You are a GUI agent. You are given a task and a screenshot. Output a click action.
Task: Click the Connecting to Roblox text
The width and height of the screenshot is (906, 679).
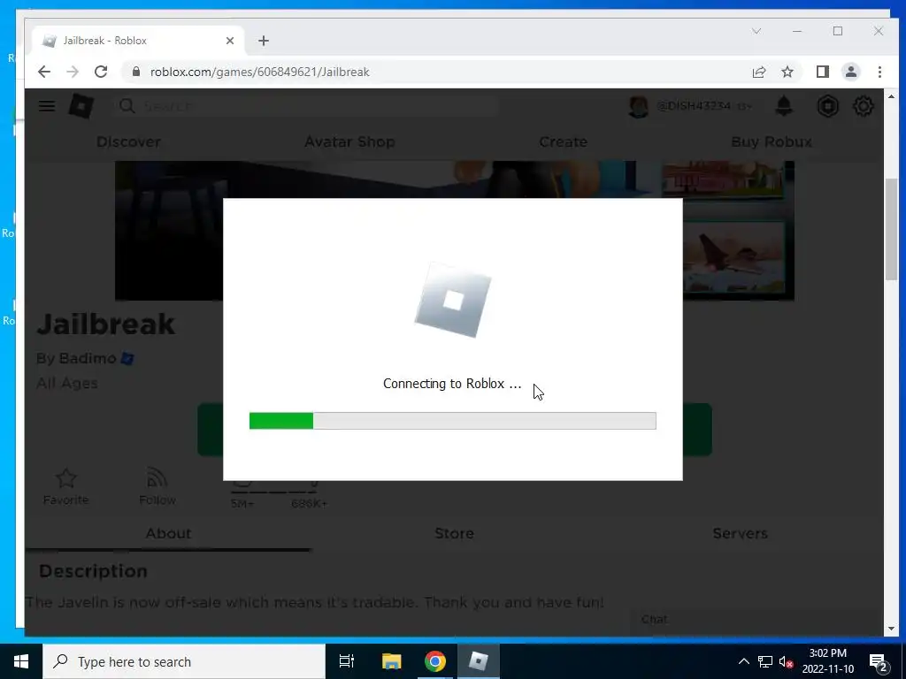(x=452, y=384)
